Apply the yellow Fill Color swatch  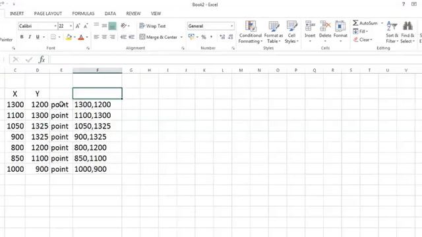(x=69, y=37)
